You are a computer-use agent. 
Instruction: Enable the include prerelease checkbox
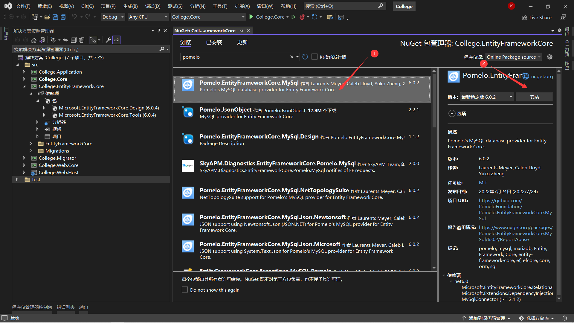(315, 57)
